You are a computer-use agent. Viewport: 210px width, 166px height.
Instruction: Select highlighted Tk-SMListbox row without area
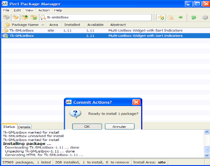[106, 35]
